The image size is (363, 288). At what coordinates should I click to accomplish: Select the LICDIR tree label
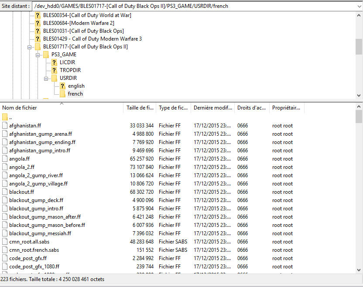(x=67, y=62)
